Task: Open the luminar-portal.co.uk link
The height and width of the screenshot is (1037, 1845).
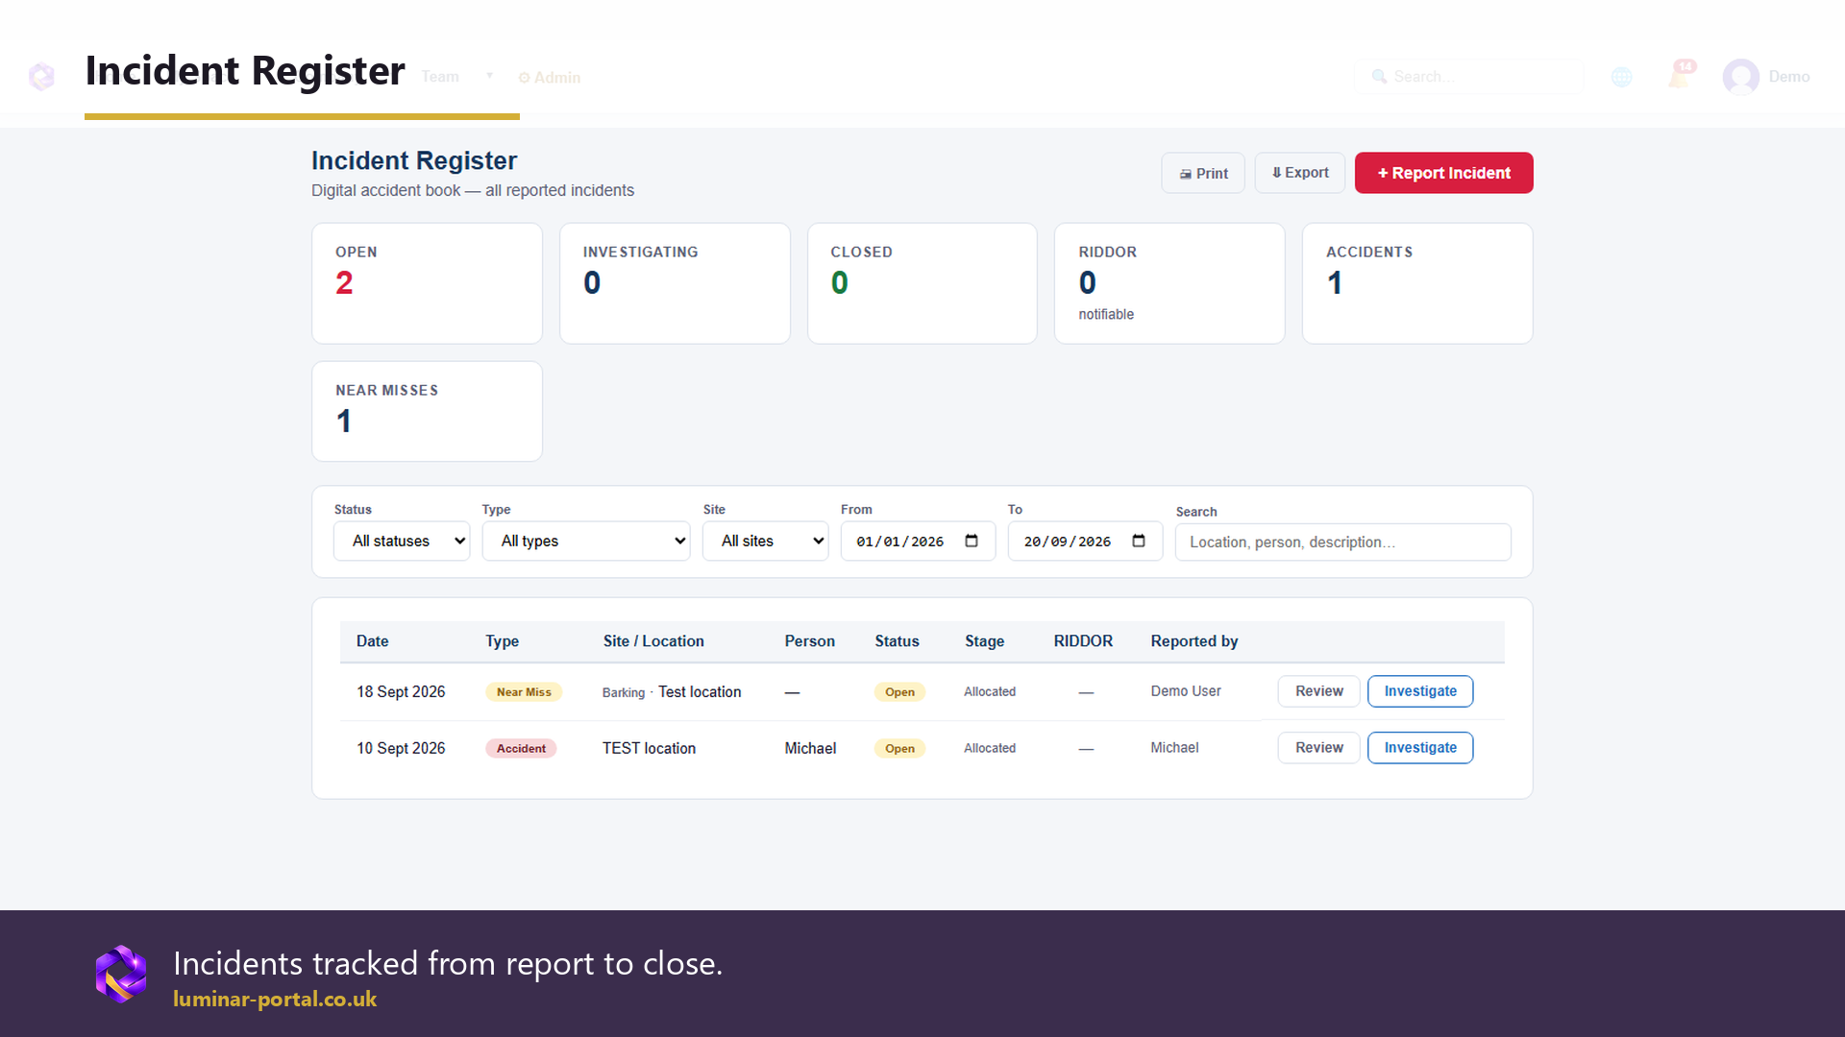Action: click(275, 999)
